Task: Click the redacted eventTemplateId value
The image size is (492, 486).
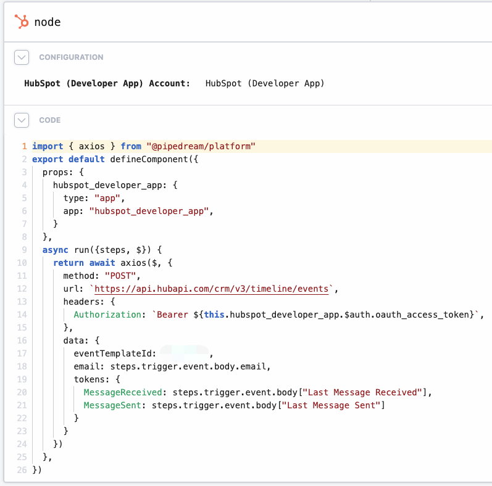Action: point(185,353)
